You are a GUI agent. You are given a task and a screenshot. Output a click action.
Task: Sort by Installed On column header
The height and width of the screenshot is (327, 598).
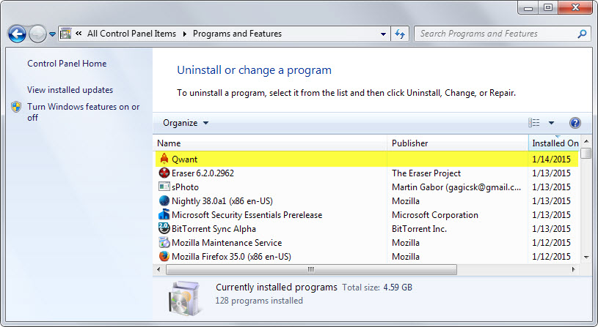click(x=554, y=143)
